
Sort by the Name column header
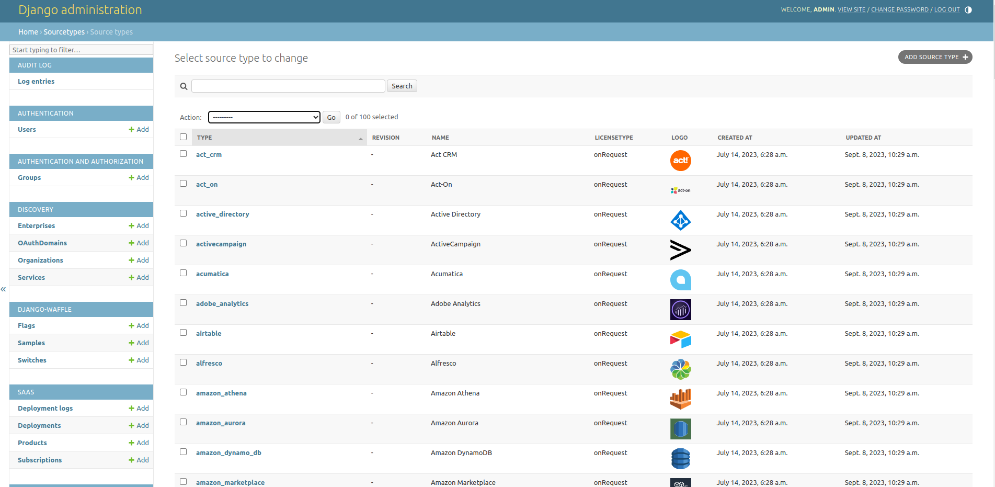pos(440,138)
